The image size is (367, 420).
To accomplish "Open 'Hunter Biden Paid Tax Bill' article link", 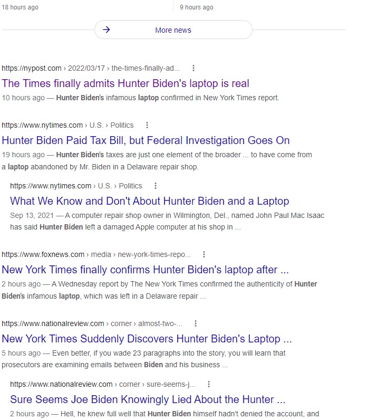I will pos(146,140).
